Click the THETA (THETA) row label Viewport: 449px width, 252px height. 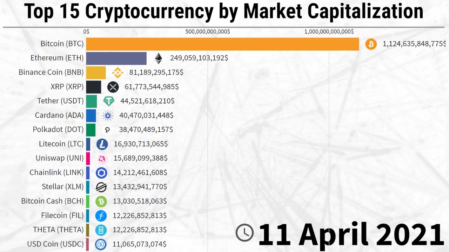pos(58,230)
